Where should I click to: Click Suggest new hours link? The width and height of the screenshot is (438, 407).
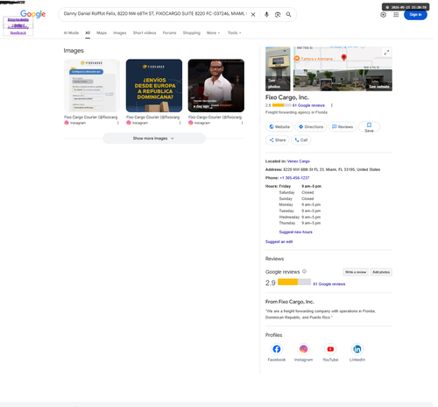tap(295, 232)
